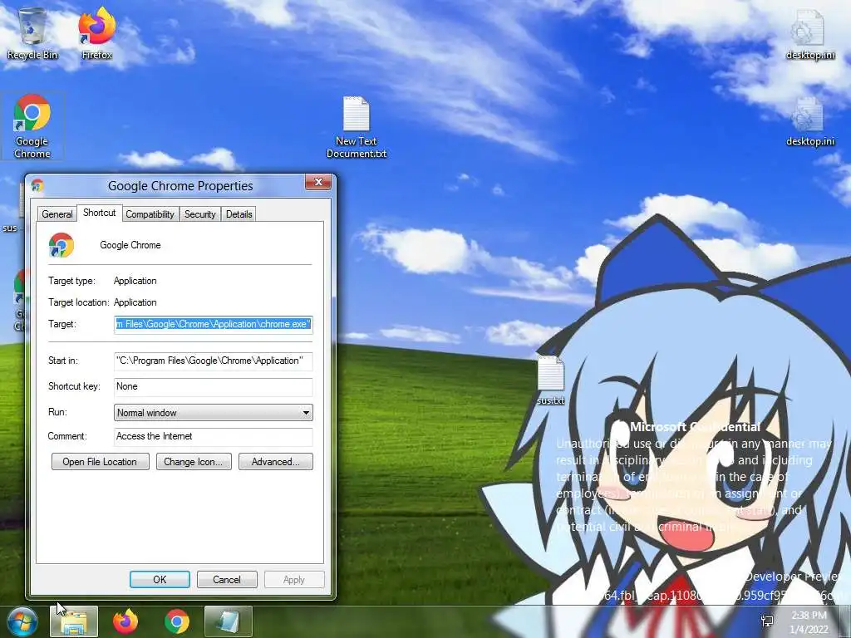This screenshot has width=851, height=638.
Task: Confirm with the OK button
Action: (160, 579)
